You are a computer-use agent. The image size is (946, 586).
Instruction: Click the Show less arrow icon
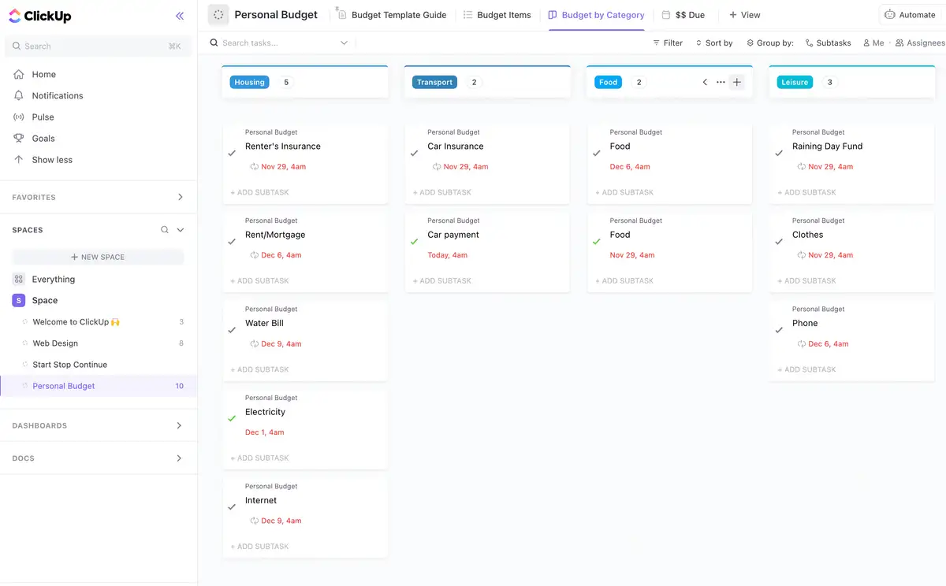(19, 159)
